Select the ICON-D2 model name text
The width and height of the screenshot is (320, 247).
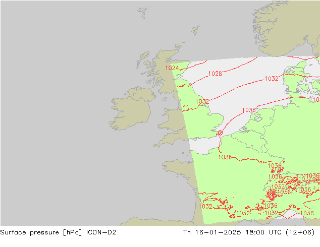click(x=101, y=232)
